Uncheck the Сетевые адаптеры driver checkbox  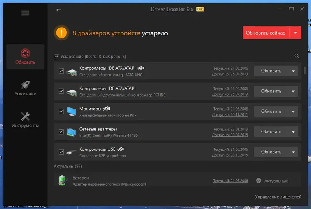(61, 131)
